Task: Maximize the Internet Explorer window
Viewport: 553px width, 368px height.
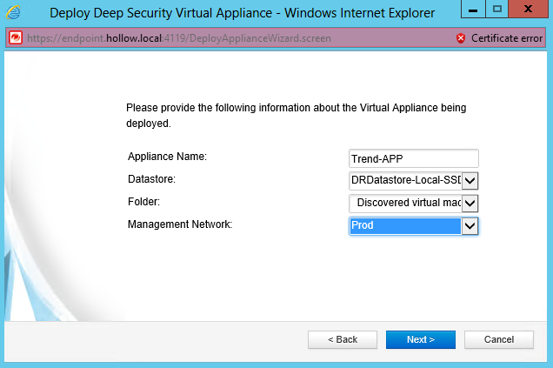Action: coord(497,10)
